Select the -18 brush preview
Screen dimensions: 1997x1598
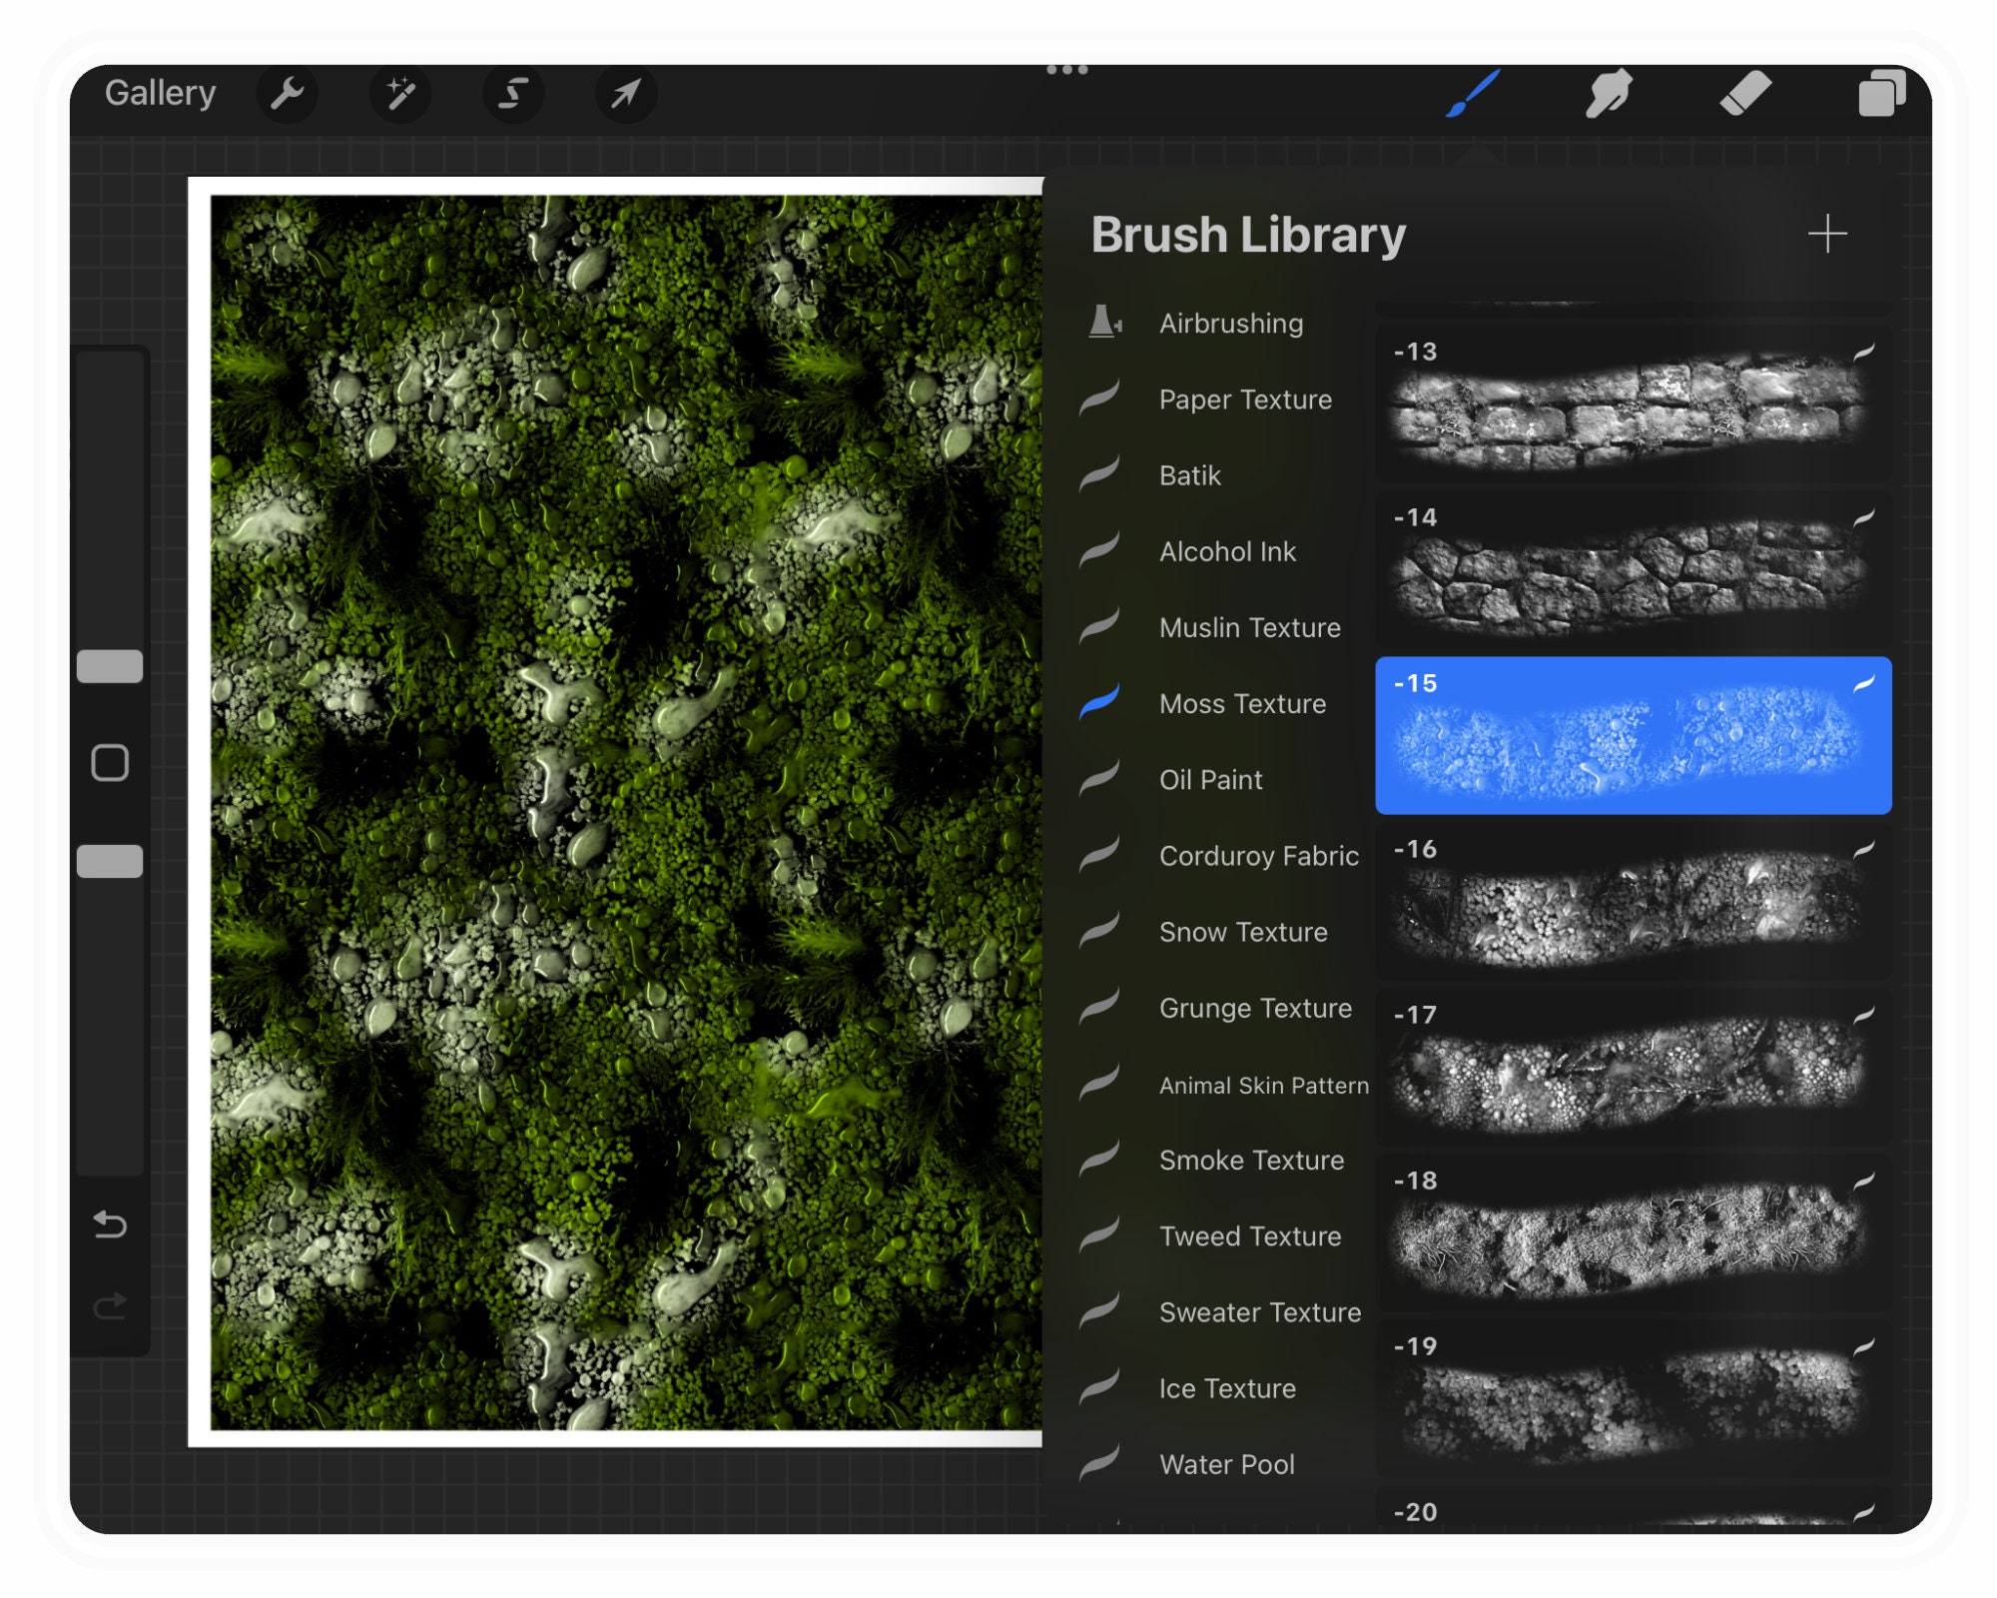point(1634,1232)
